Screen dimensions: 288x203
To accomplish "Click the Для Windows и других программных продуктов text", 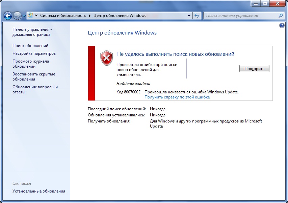I will tap(206, 123).
